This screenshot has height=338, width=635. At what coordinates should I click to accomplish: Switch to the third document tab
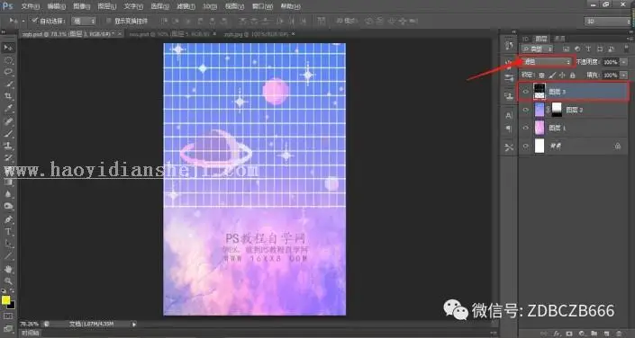[x=259, y=34]
